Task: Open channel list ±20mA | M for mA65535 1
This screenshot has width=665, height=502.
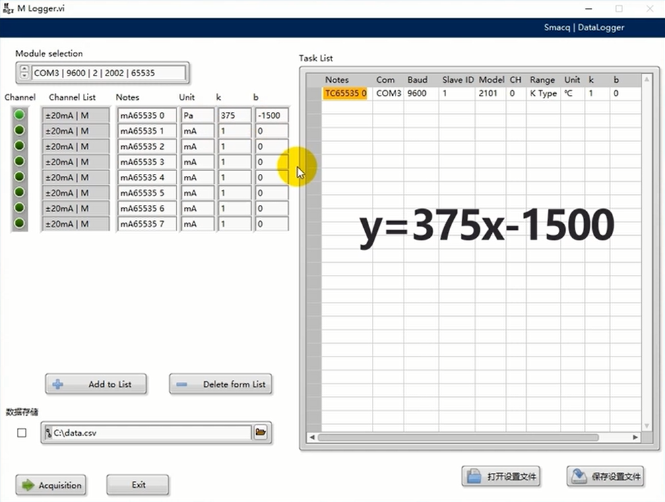Action: coord(75,131)
